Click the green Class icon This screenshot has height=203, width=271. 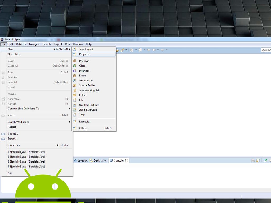coord(75,66)
